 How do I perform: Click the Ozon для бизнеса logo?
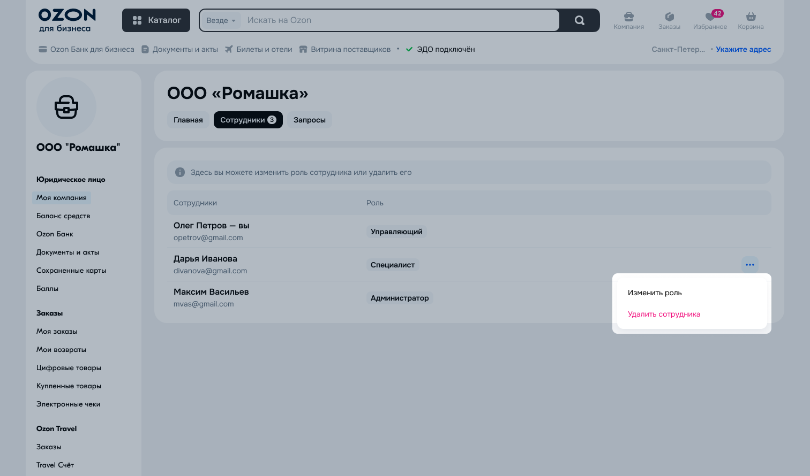pos(67,20)
